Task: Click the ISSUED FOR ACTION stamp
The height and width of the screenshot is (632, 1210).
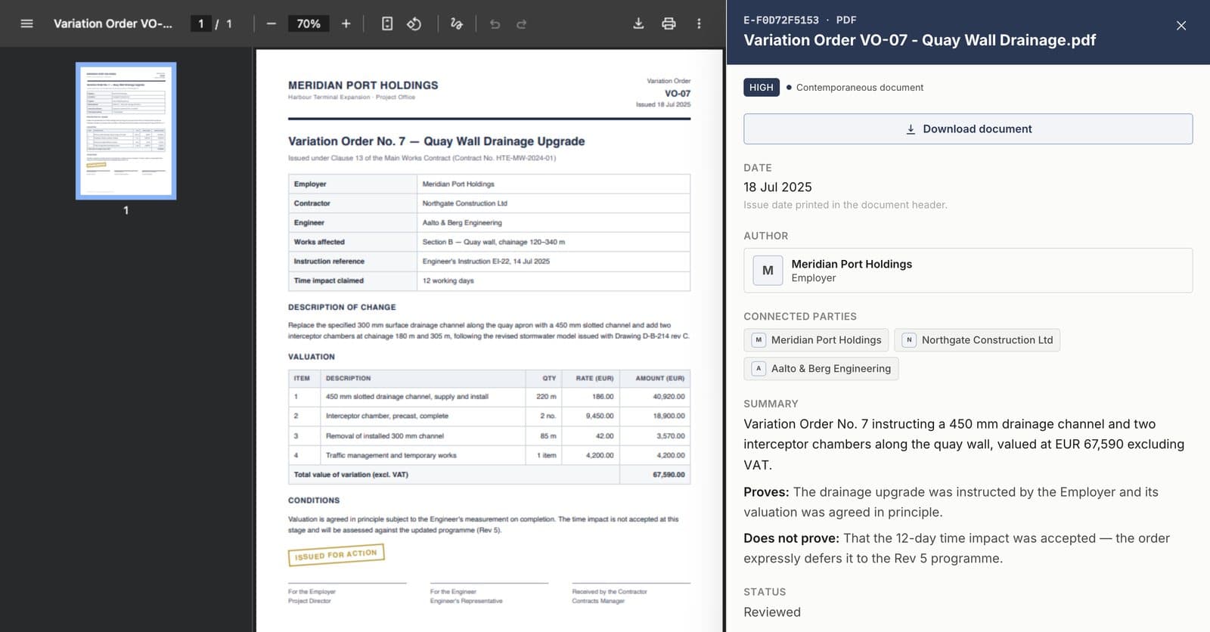Action: 336,555
